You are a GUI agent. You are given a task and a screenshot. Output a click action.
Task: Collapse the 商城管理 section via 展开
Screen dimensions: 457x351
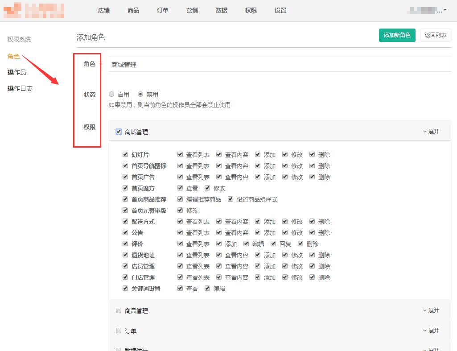[431, 132]
